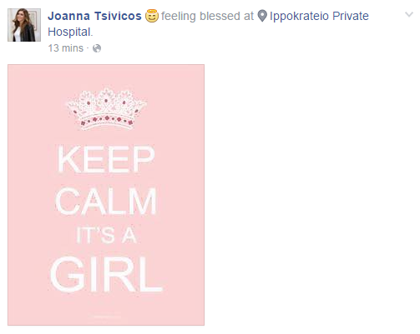Screen dimensions: 420x334
Task: Click the crown graphic on the poster
Action: (106, 109)
